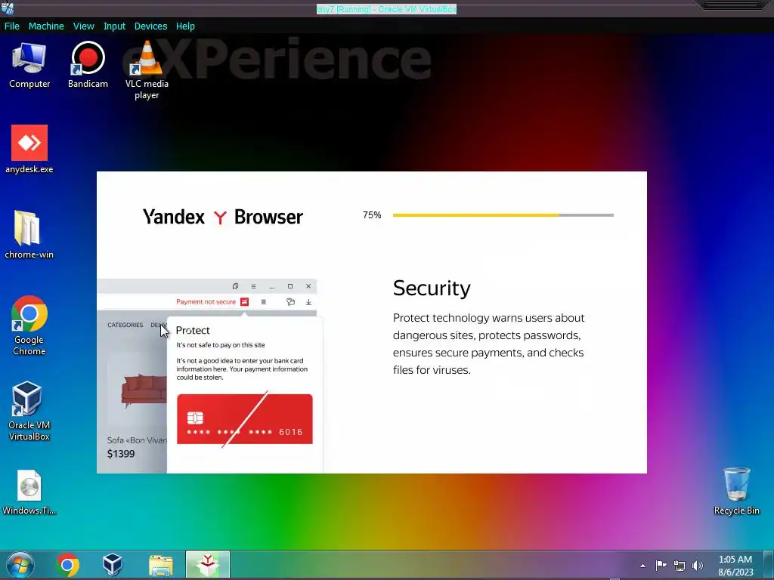Open the Windows Start menu orb
Screen dimensions: 774x580
pos(20,565)
